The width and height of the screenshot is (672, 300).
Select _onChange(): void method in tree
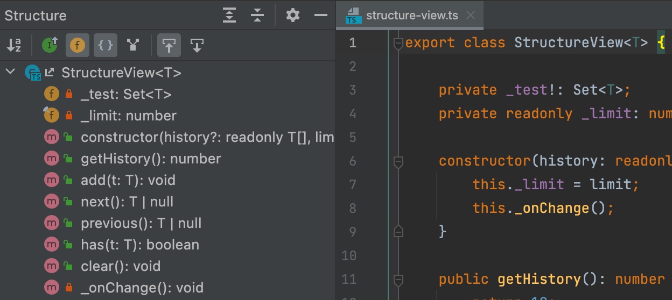[x=142, y=288]
